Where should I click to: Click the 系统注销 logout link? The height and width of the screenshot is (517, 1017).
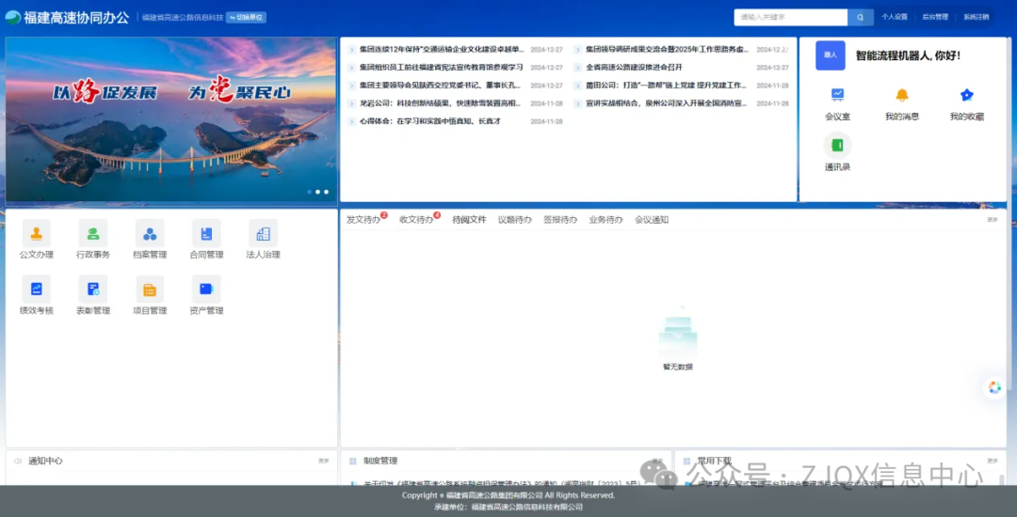click(976, 17)
